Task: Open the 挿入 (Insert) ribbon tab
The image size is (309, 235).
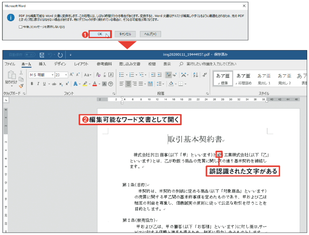Action: (x=42, y=64)
